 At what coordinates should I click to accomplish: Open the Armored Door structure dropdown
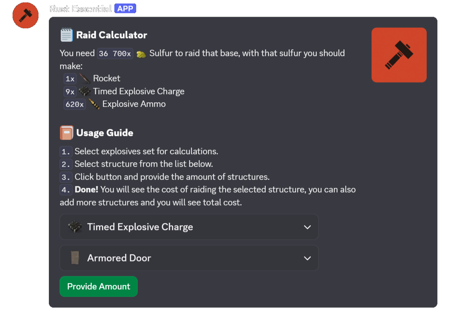tap(189, 258)
